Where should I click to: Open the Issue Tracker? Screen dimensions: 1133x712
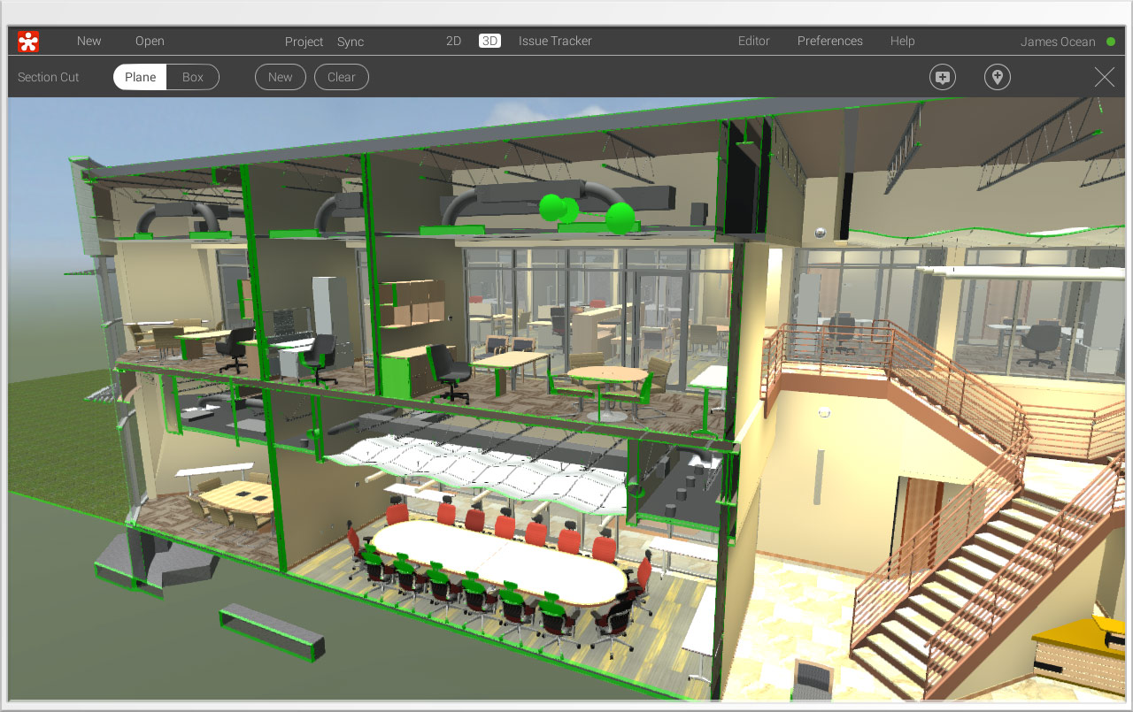(x=555, y=41)
